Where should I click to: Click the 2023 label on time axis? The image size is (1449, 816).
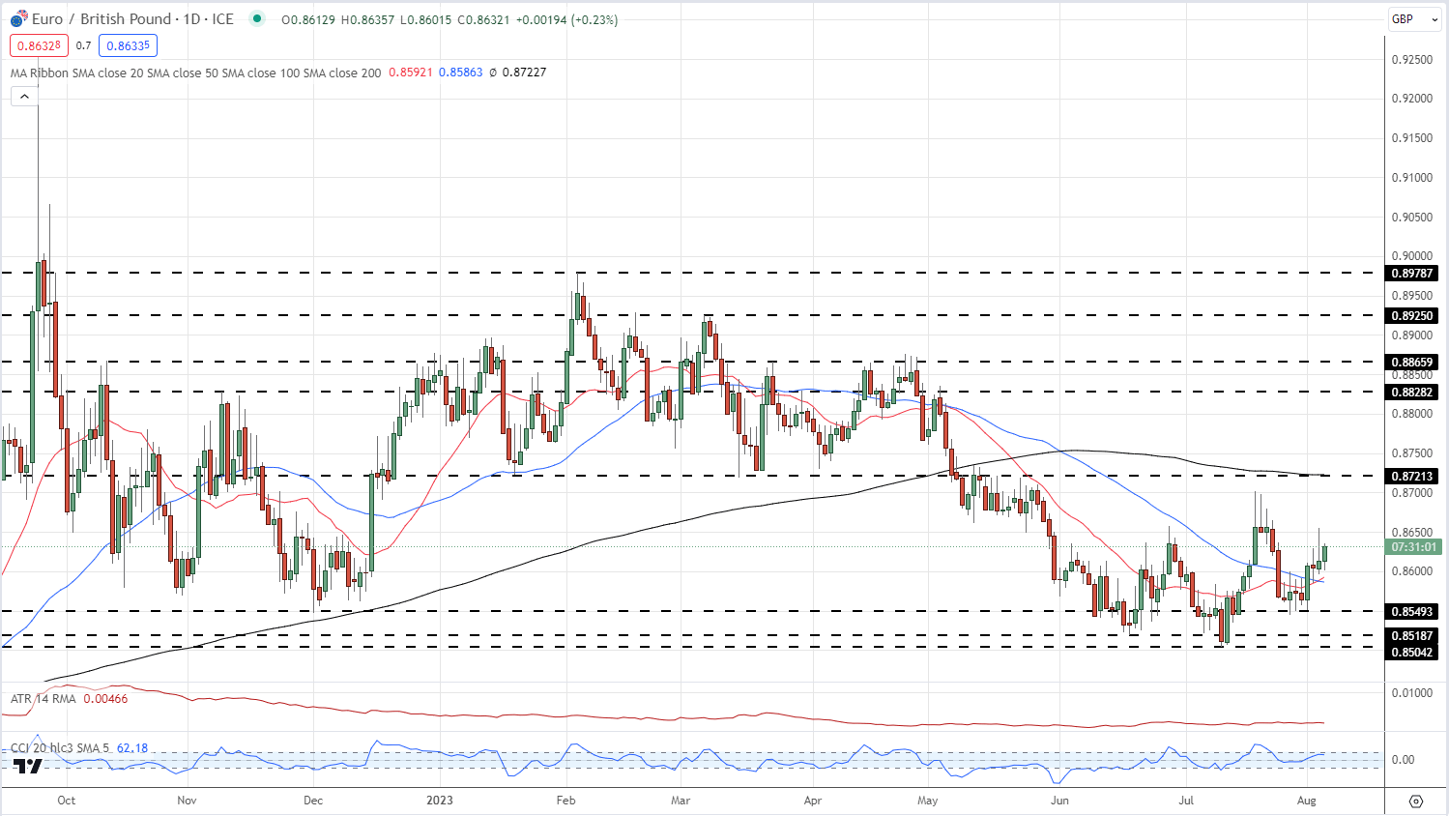(x=440, y=801)
